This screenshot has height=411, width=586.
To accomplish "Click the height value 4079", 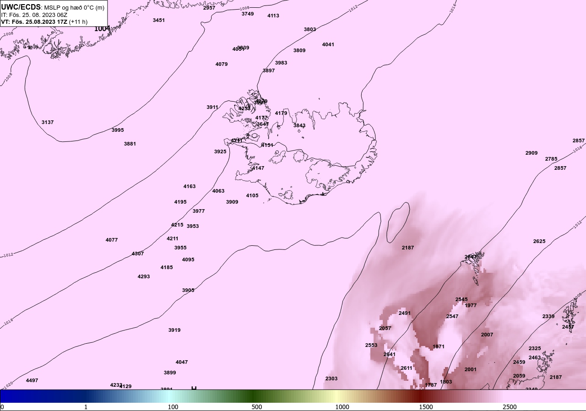I will [x=222, y=64].
